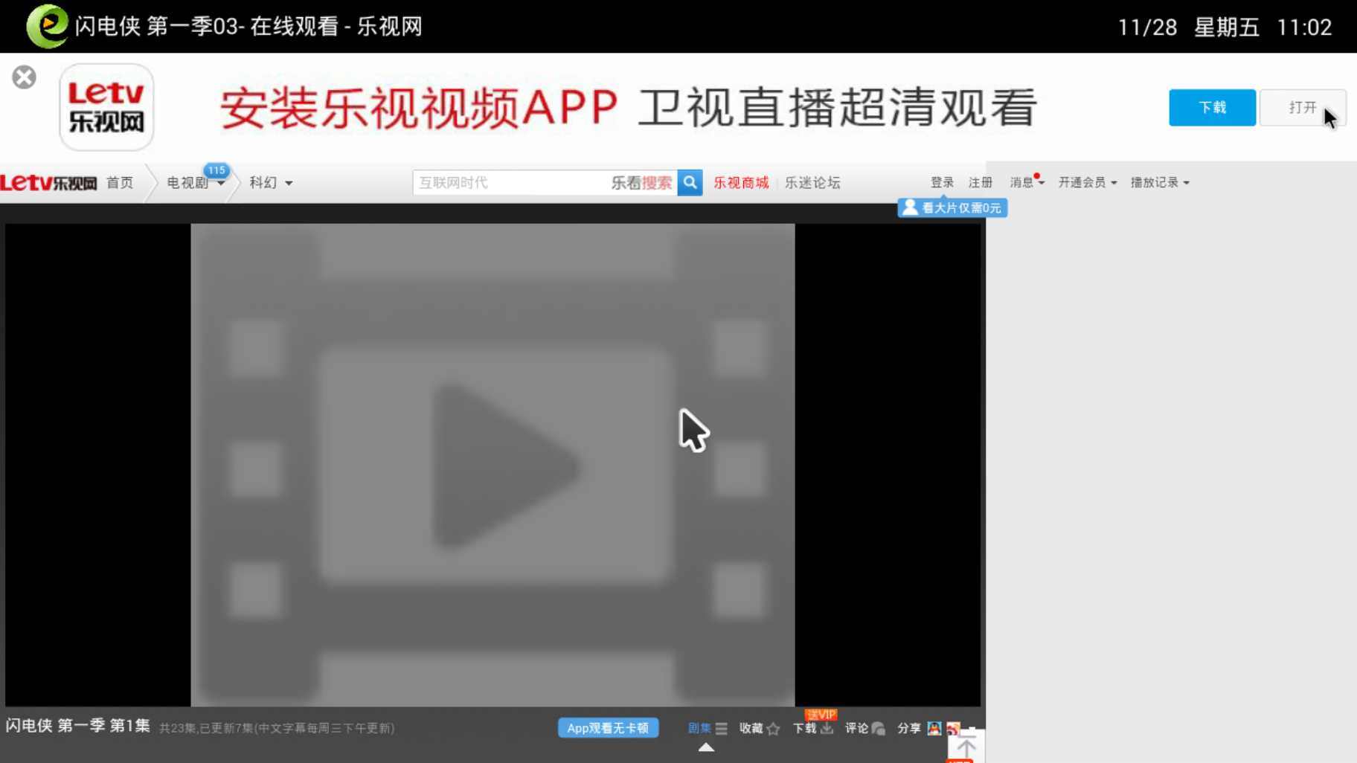
Task: Click the 打开 button in banner
Action: click(1302, 108)
